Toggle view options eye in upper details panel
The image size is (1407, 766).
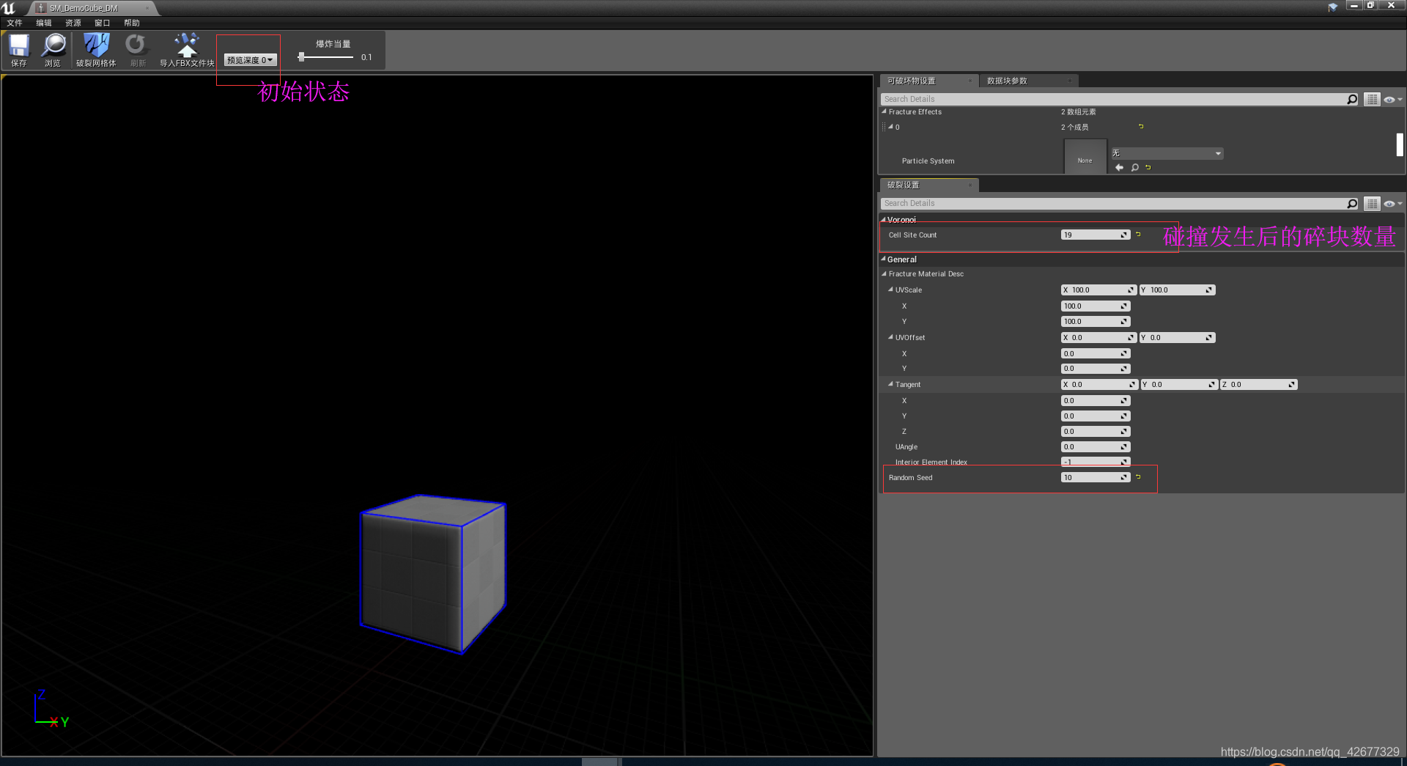(x=1392, y=99)
